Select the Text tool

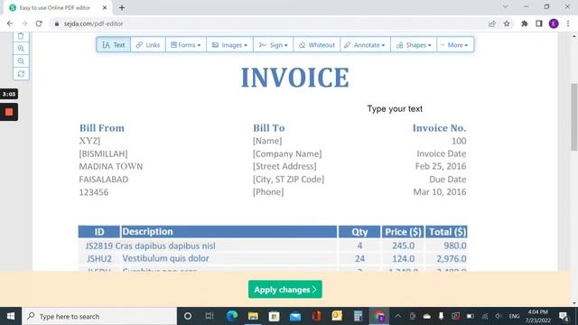(114, 45)
